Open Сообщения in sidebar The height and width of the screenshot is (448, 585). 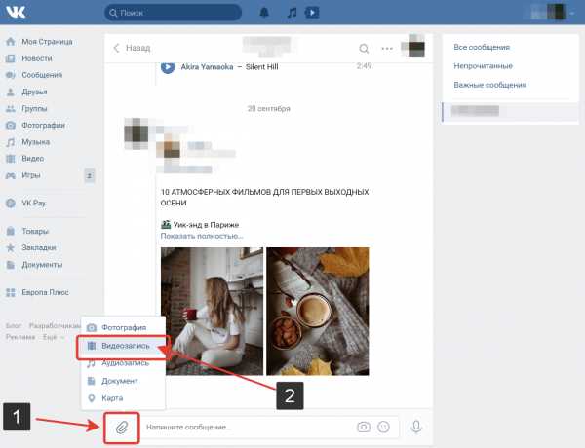tap(42, 75)
